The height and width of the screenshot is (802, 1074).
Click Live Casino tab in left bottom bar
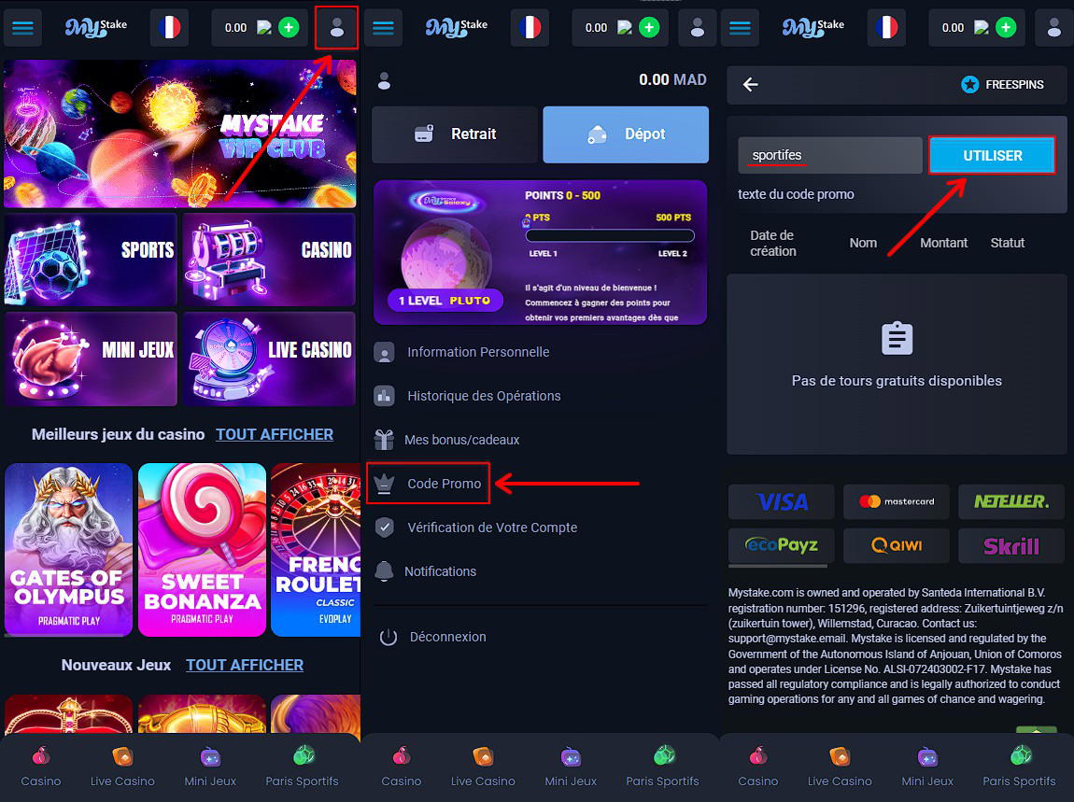tap(122, 767)
